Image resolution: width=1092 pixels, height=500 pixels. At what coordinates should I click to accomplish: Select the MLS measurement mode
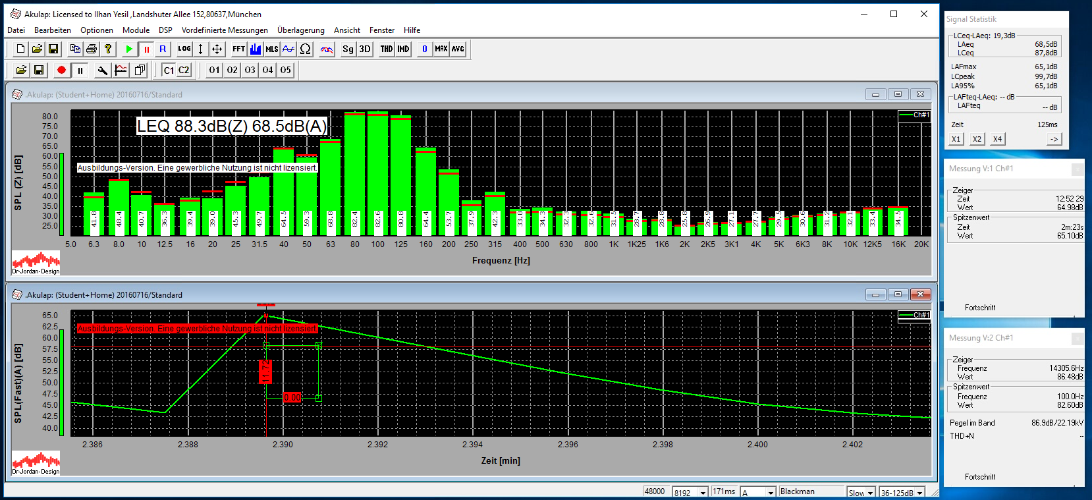pos(272,49)
